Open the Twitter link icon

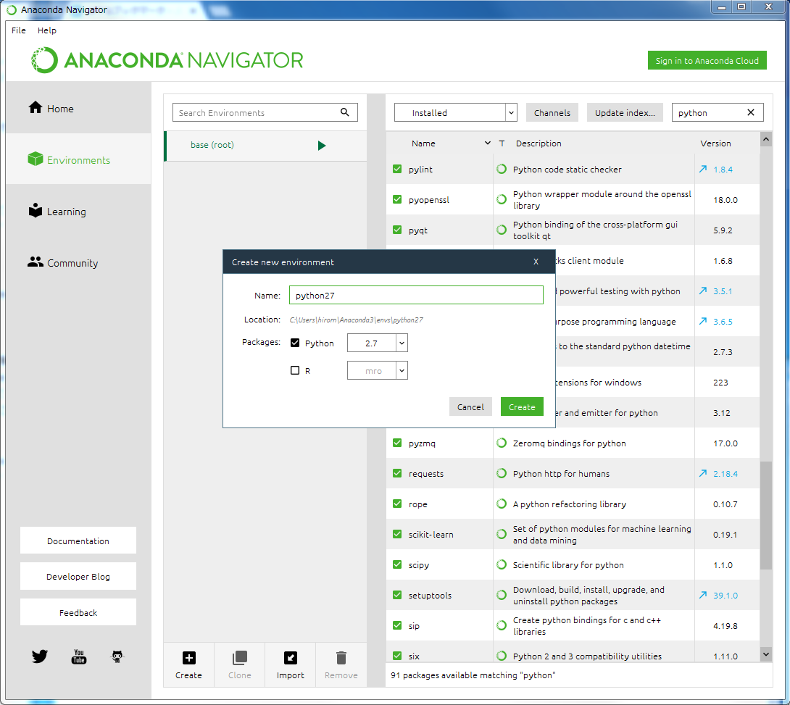[39, 656]
